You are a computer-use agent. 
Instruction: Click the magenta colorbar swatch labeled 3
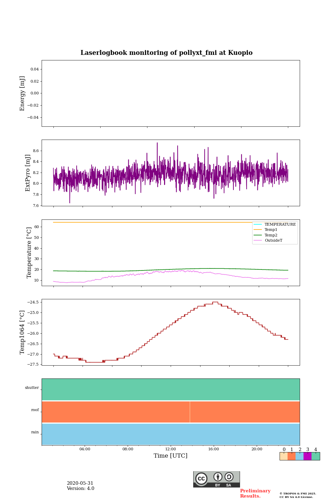(x=307, y=456)
